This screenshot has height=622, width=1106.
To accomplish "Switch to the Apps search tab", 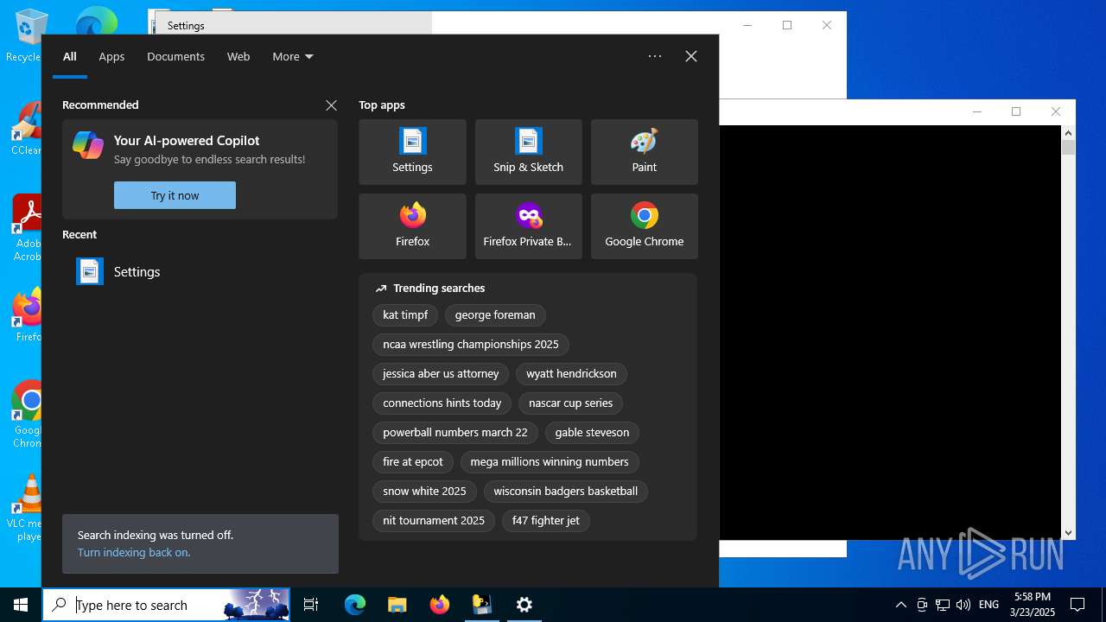I will coord(111,56).
